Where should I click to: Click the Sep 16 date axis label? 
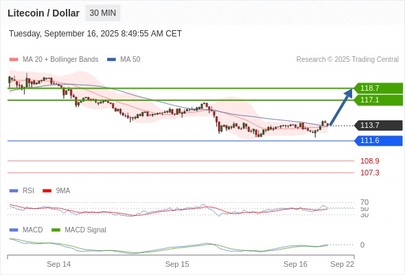click(295, 264)
